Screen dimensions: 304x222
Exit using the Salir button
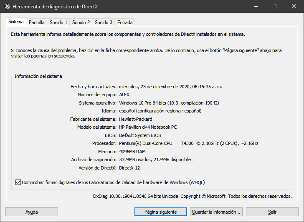coord(272,212)
